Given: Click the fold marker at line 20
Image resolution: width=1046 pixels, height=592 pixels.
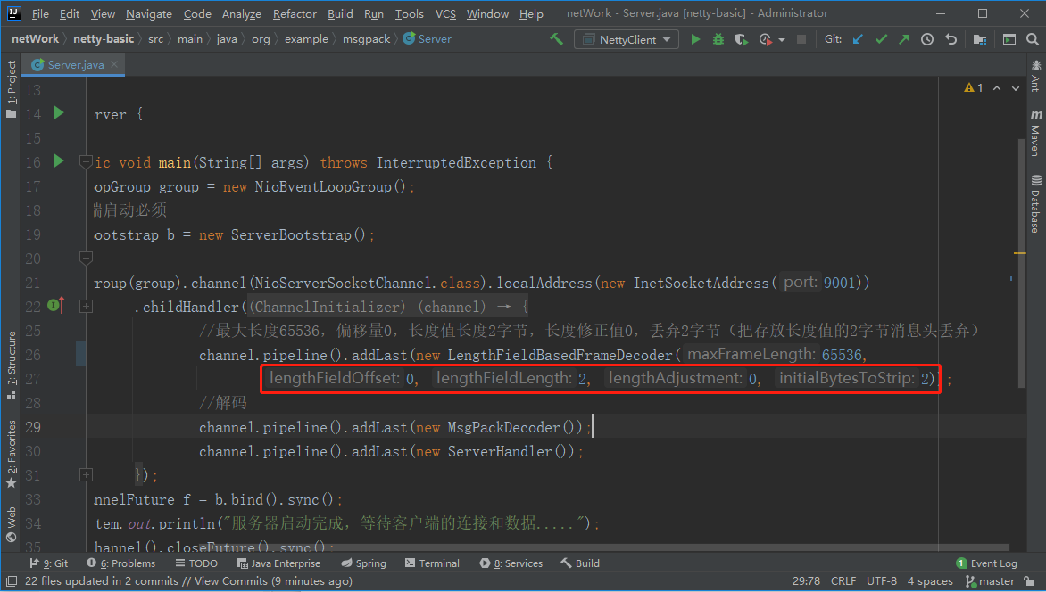Looking at the screenshot, I should tap(86, 258).
